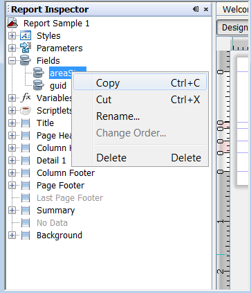Expand the Styles node
Viewport: 251px width, 293px height.
click(x=12, y=36)
